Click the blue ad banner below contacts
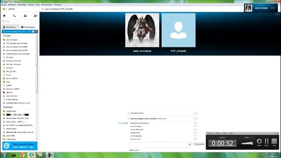Viewport: 281px width, 158px height. click(x=20, y=146)
